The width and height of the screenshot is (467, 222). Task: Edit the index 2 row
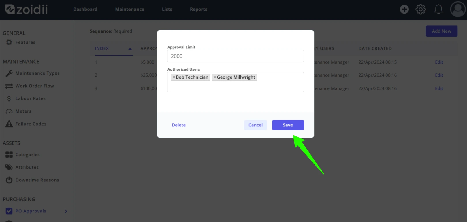coord(439,75)
